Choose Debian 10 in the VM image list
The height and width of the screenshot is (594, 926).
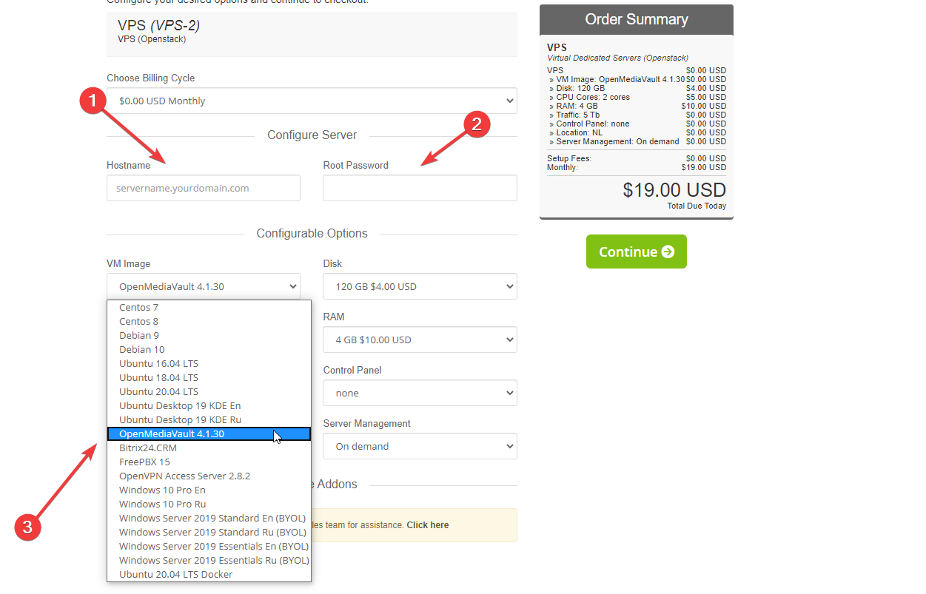coord(142,350)
